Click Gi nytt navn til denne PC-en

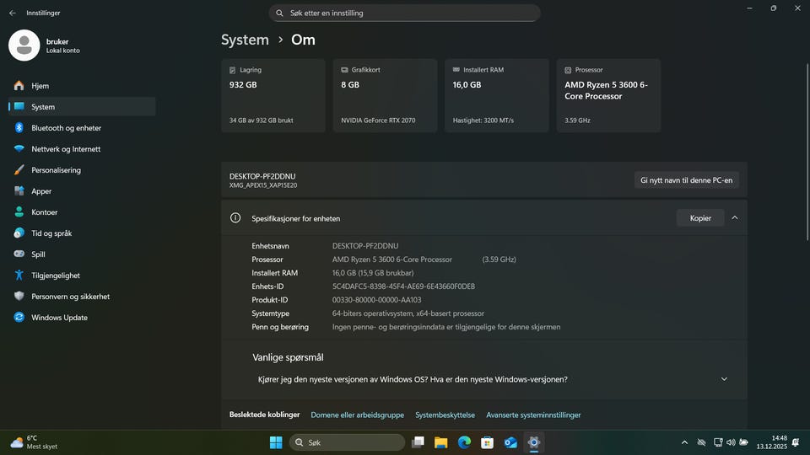coord(687,179)
